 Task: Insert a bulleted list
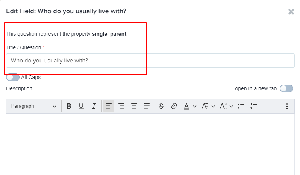tap(241, 106)
